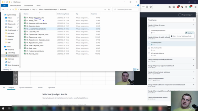Switch Explorer to details view icon
Viewport: 198px width, 111px height.
point(135,69)
